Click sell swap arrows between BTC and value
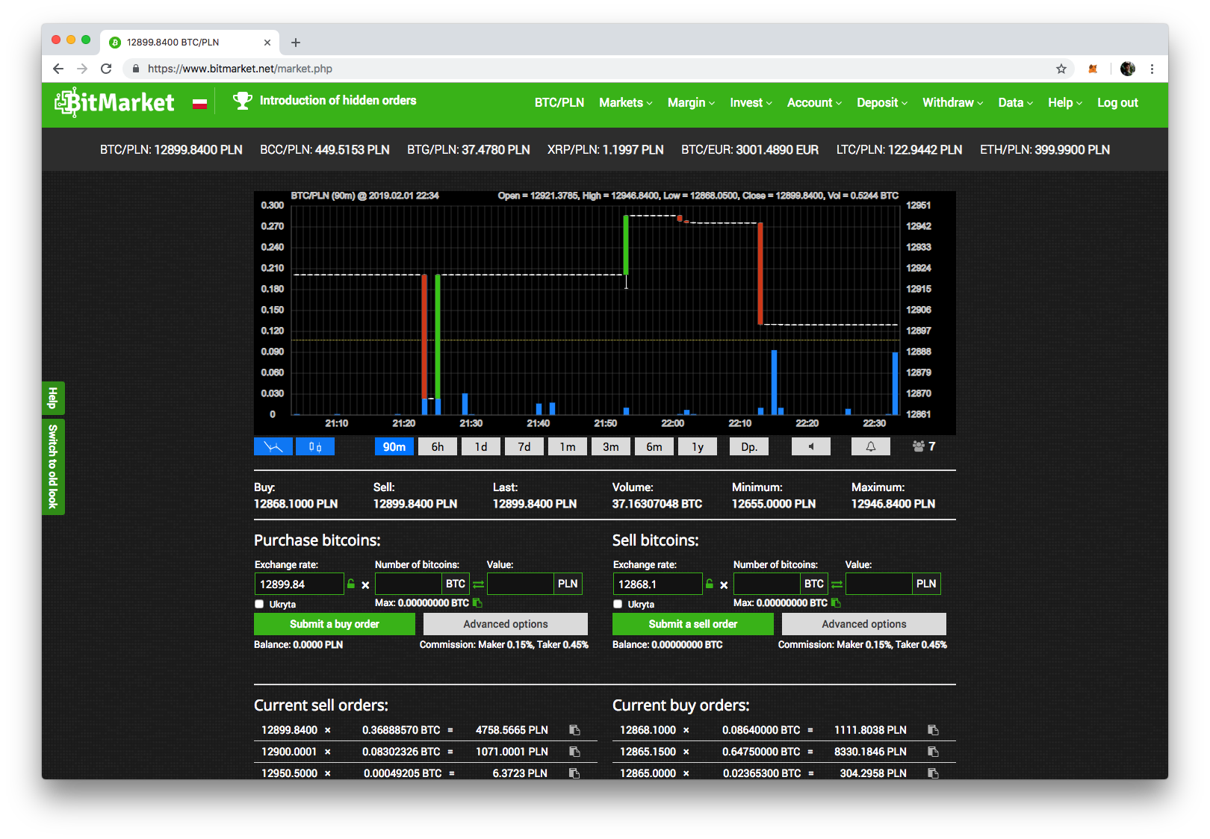 coord(837,584)
